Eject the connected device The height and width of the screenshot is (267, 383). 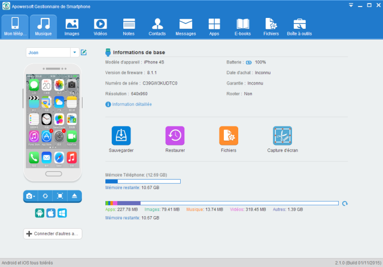point(74,196)
